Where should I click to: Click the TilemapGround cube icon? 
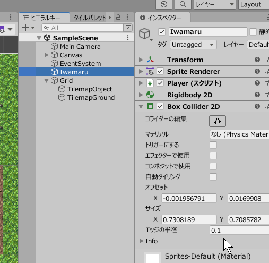pyautogui.click(x=62, y=98)
